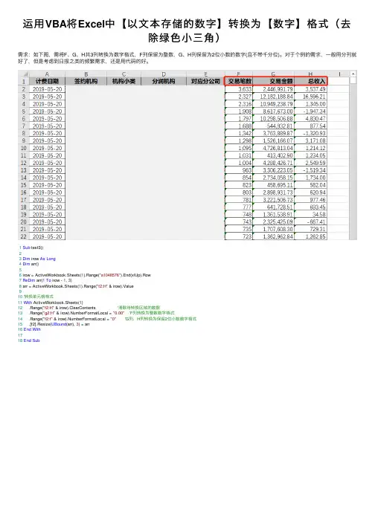
Task: Click the vertical scrollbar thumb in the spreadsheet
Action: [353, 80]
